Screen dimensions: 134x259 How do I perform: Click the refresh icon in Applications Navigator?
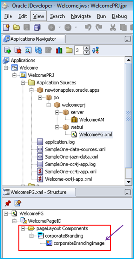pos(38,50)
